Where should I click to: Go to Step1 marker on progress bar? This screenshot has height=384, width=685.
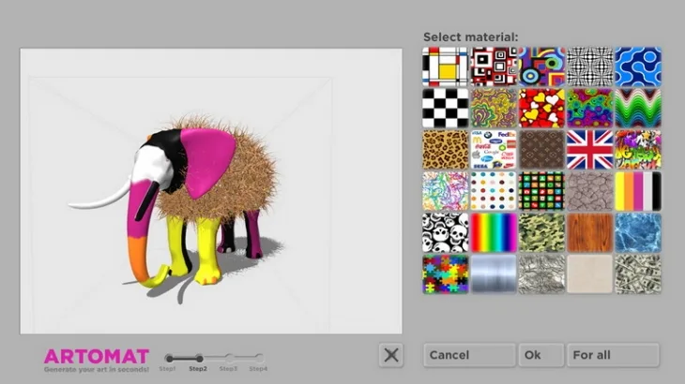169,359
